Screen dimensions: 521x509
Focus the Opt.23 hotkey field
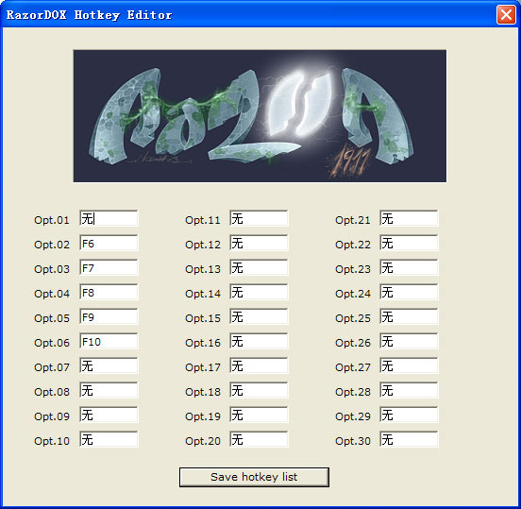(x=410, y=267)
